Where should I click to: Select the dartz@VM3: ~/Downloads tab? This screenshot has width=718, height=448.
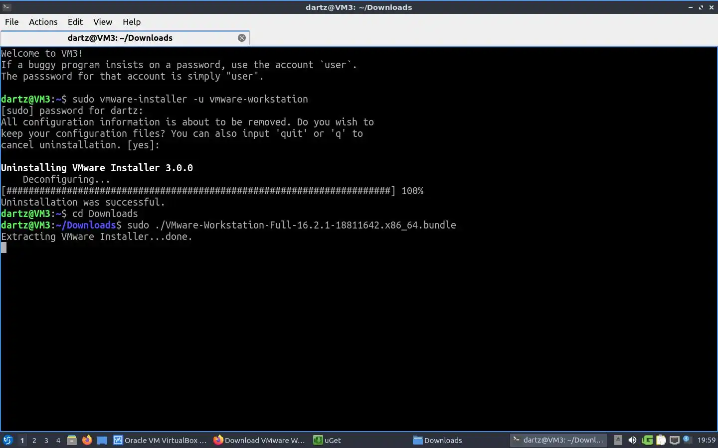125,38
